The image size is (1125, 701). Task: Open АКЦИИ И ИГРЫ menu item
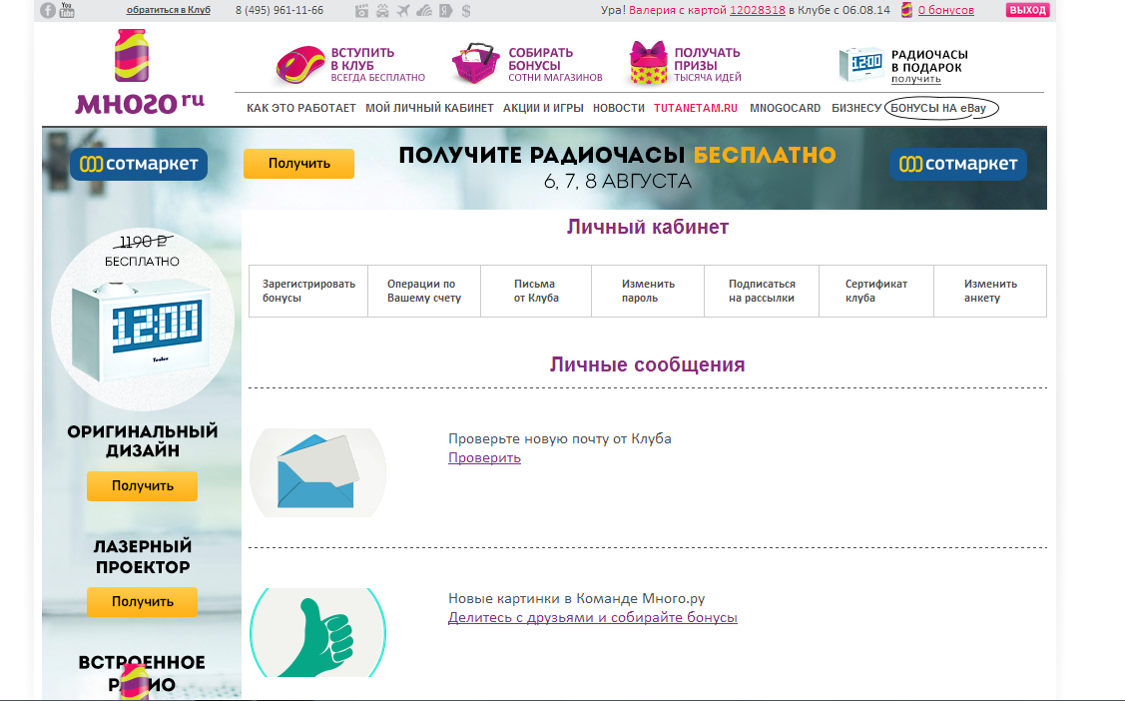543,108
